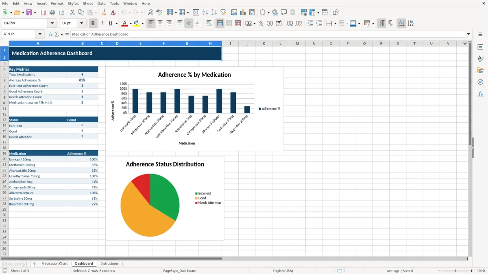Open Find and Replace icon
Viewport: 488px width, 274px height.
pos(150,13)
